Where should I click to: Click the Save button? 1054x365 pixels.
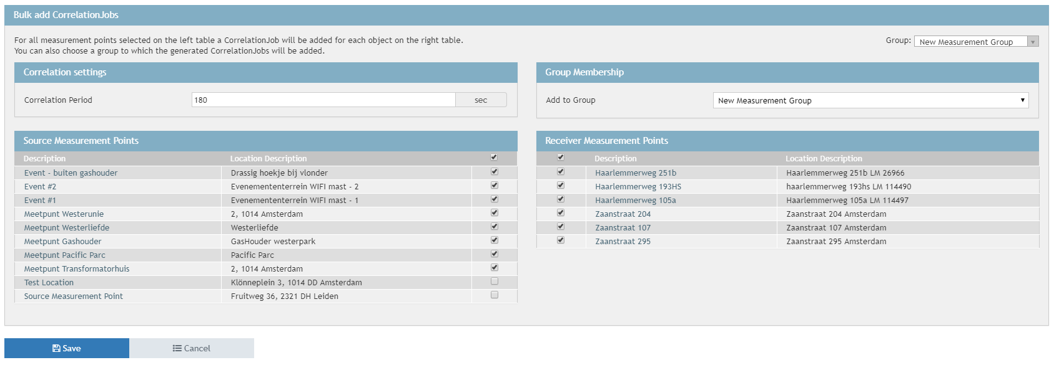[x=67, y=348]
